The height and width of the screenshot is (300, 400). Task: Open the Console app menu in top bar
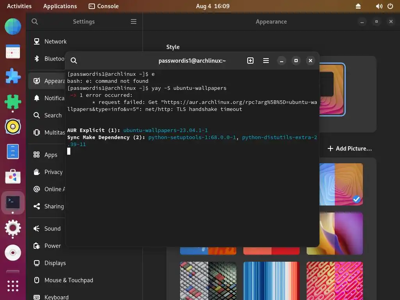coord(104,6)
